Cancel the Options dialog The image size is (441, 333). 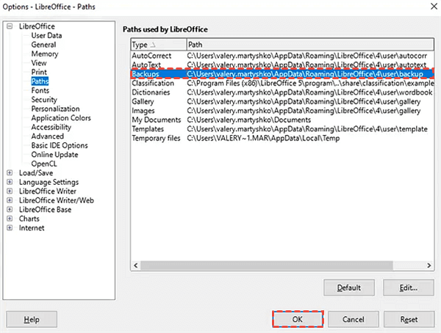(x=354, y=319)
